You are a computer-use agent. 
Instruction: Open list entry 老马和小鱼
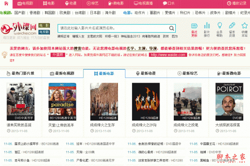(x=22, y=161)
